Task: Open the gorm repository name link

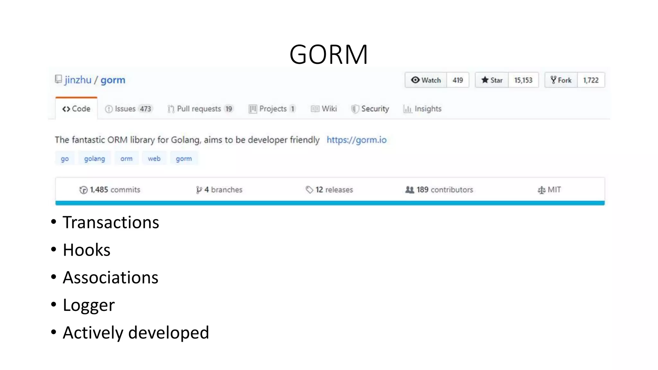Action: 113,80
